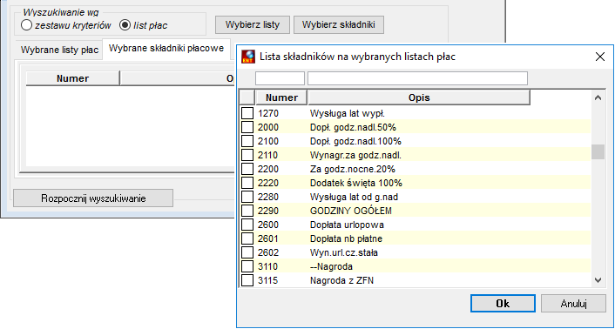Select the row 'Dopłata urlopowa'

[416, 225]
